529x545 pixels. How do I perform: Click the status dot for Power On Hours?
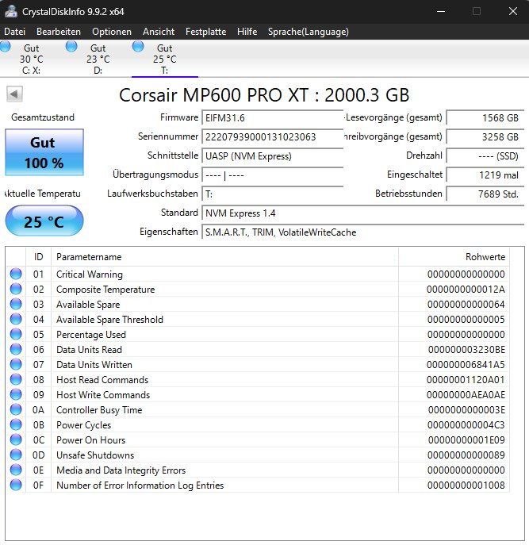[x=16, y=439]
